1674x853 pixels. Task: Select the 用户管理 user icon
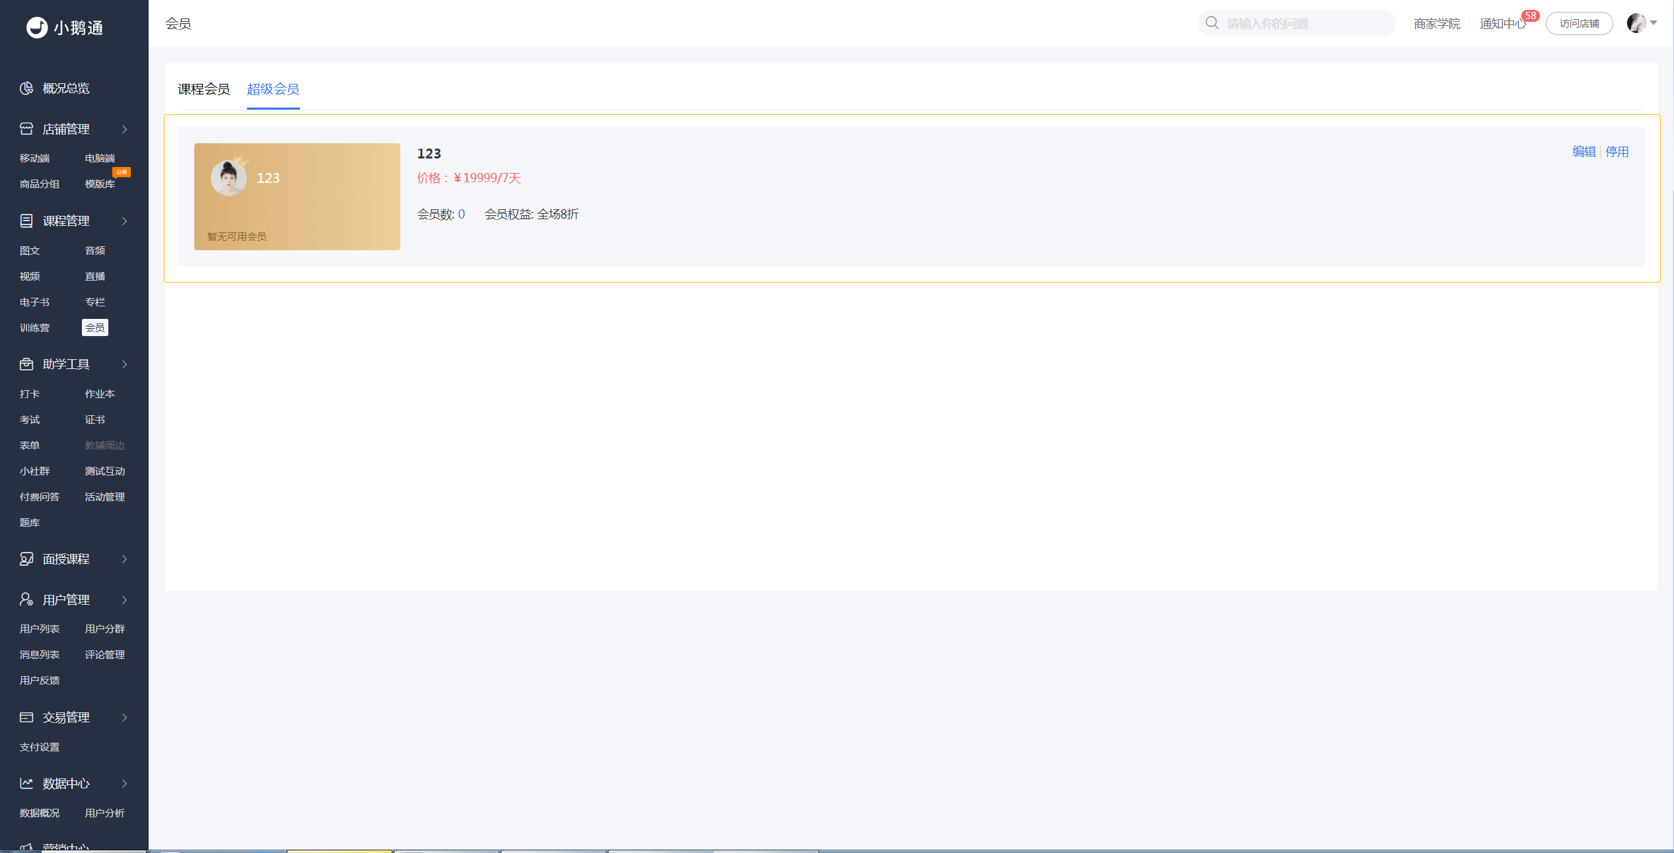pyautogui.click(x=26, y=599)
